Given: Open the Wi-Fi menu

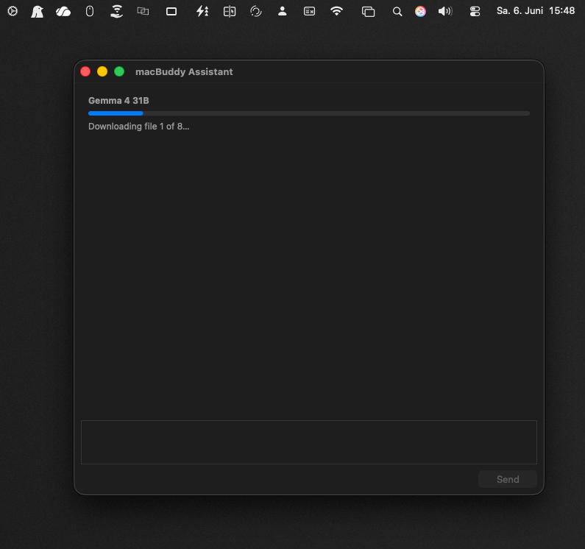Looking at the screenshot, I should click(336, 11).
